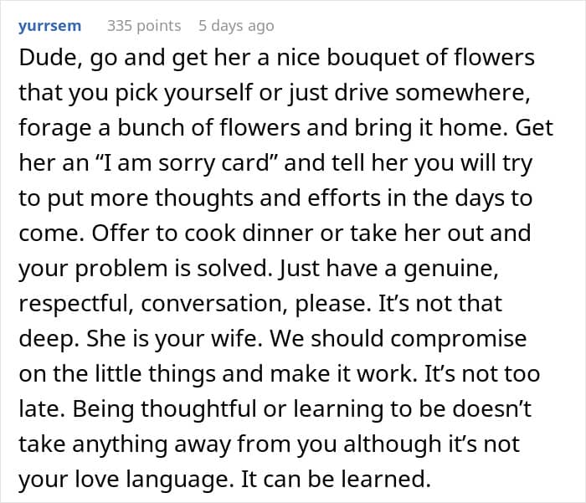
Task: Click the quoted I am sorry card text
Action: [x=188, y=163]
